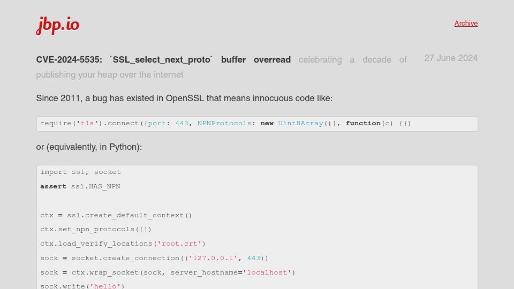Click the socket.create_connection code line
This screenshot has height=289, width=514.
pyautogui.click(x=154, y=258)
